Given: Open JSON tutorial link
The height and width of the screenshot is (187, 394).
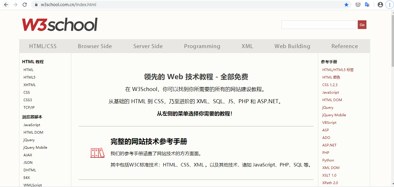Looking at the screenshot, I should pos(28,162).
